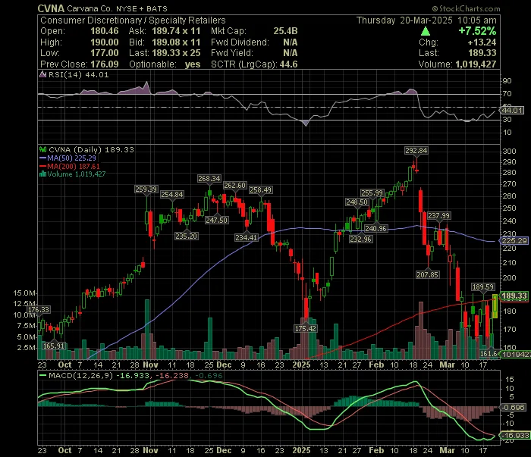Click the +7.52% percent change
This screenshot has height=457, width=531.
point(477,31)
